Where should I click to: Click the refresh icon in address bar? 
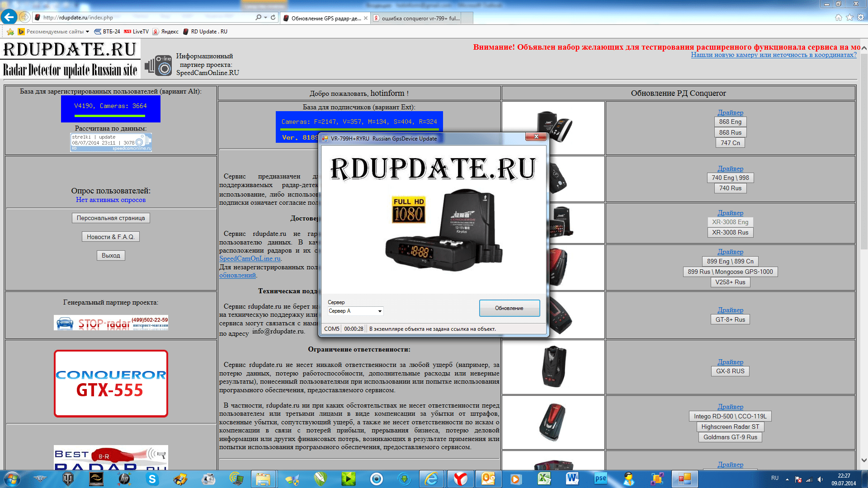click(273, 17)
